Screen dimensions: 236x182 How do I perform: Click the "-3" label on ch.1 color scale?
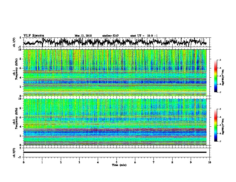coord(220,60)
